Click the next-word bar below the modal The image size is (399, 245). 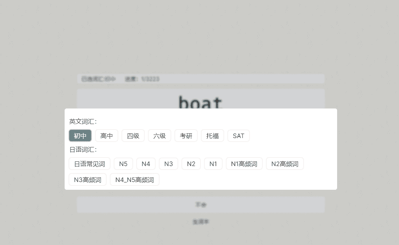(x=200, y=204)
